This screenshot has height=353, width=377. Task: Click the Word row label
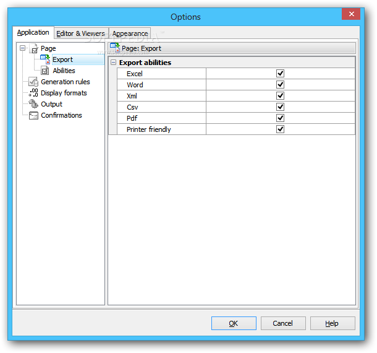(x=135, y=85)
